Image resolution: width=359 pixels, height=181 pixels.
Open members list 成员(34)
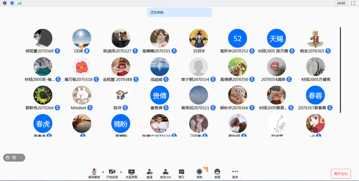[x=165, y=172]
